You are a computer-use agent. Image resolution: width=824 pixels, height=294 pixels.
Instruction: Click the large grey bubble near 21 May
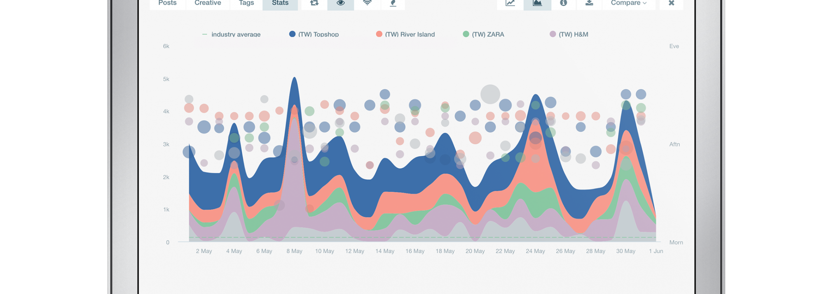point(490,94)
